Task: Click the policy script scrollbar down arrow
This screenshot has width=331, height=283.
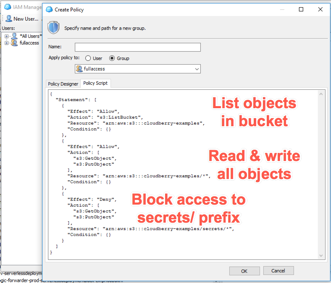Action: coord(321,255)
